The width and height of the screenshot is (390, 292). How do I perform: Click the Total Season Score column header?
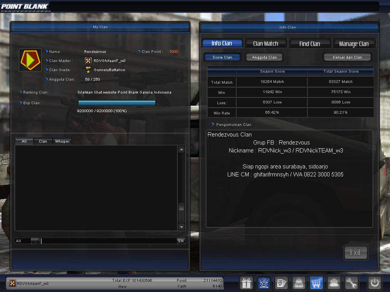coord(341,71)
